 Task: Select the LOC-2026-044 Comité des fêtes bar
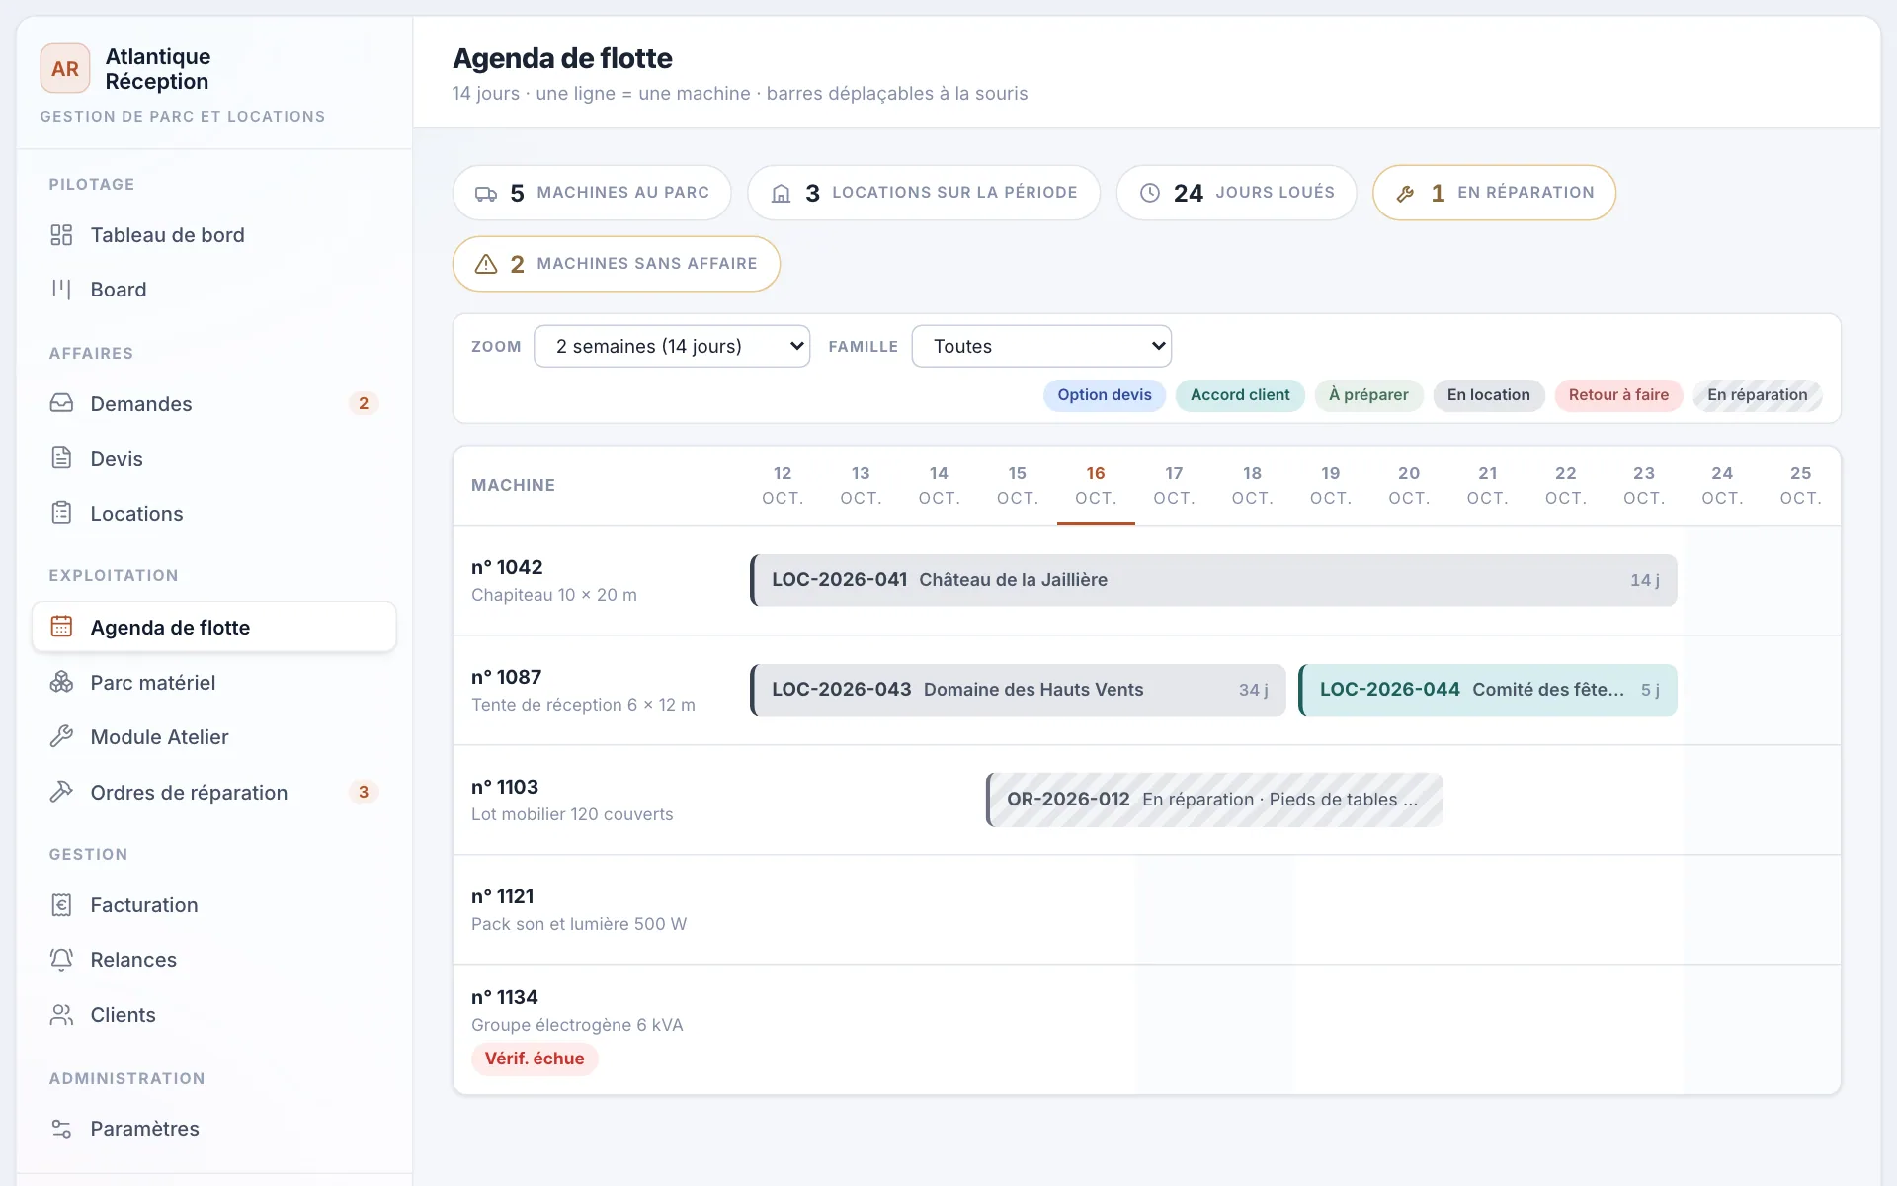pyautogui.click(x=1488, y=690)
